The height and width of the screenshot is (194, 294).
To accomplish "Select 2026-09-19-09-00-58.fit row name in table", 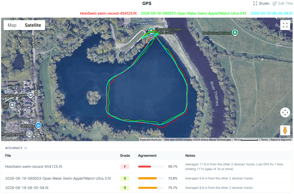I will pos(27,188).
